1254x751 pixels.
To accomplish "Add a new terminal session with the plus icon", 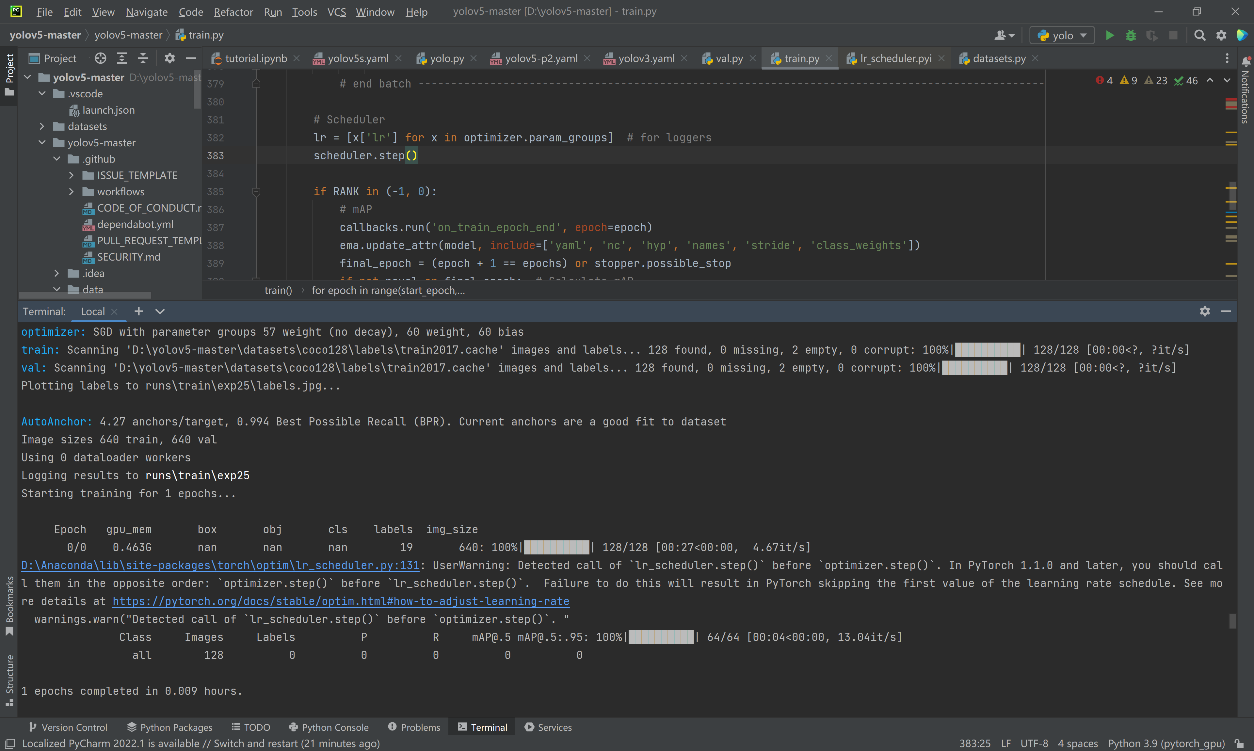I will 138,311.
